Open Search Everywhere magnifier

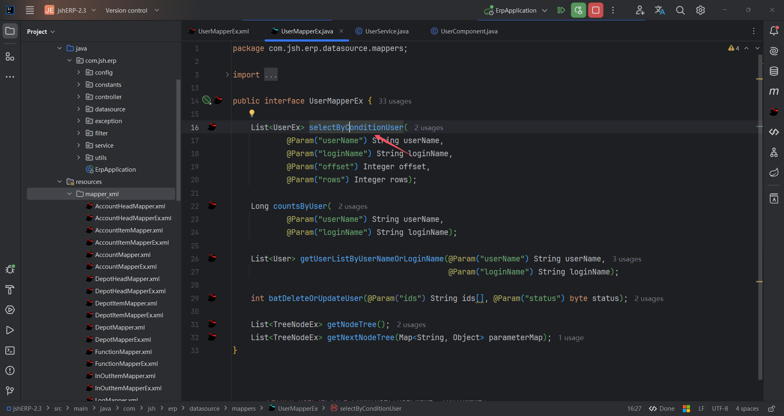point(680,10)
